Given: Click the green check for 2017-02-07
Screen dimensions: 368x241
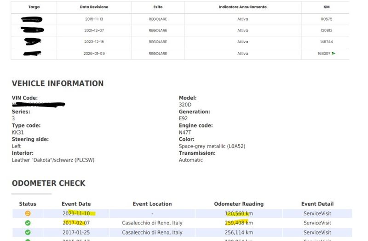Looking at the screenshot, I should click(x=28, y=223).
